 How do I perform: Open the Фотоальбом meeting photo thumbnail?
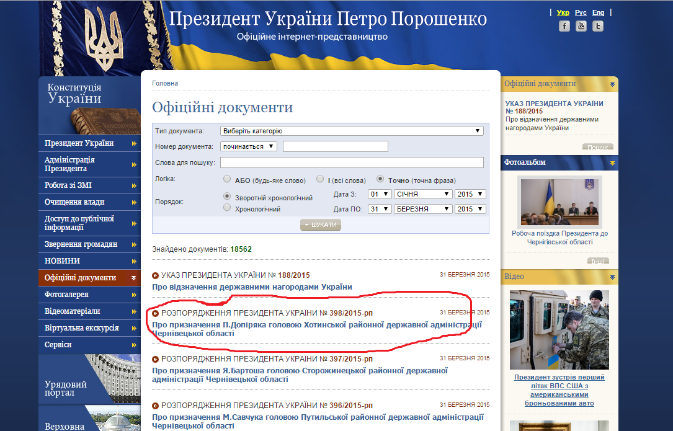(x=559, y=202)
